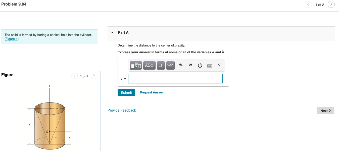Redo the last answer edit
Screen dimensions: 339x151
(190, 65)
